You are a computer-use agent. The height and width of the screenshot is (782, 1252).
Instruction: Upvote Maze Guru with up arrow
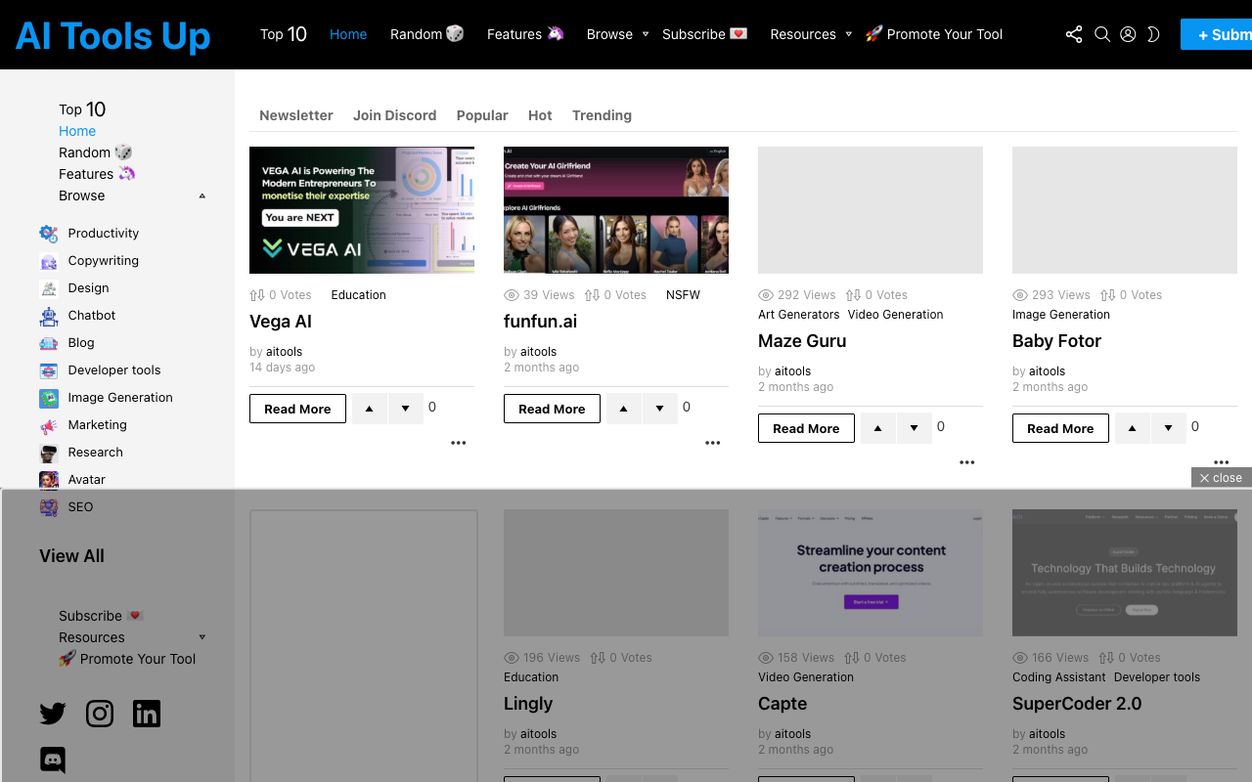pos(878,428)
